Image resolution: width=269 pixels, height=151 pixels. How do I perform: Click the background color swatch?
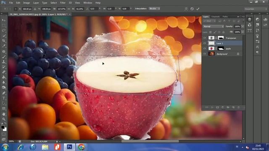pyautogui.click(x=5, y=130)
